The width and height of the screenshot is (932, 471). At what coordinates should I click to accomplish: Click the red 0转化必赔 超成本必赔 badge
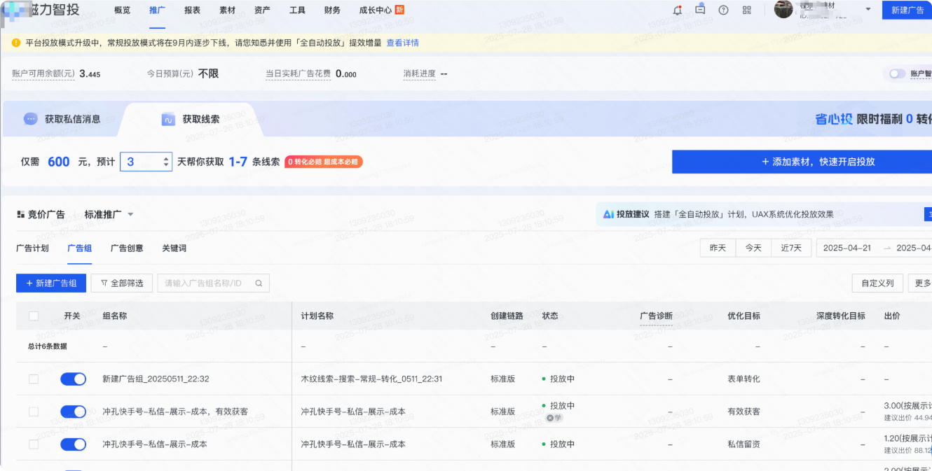[324, 162]
